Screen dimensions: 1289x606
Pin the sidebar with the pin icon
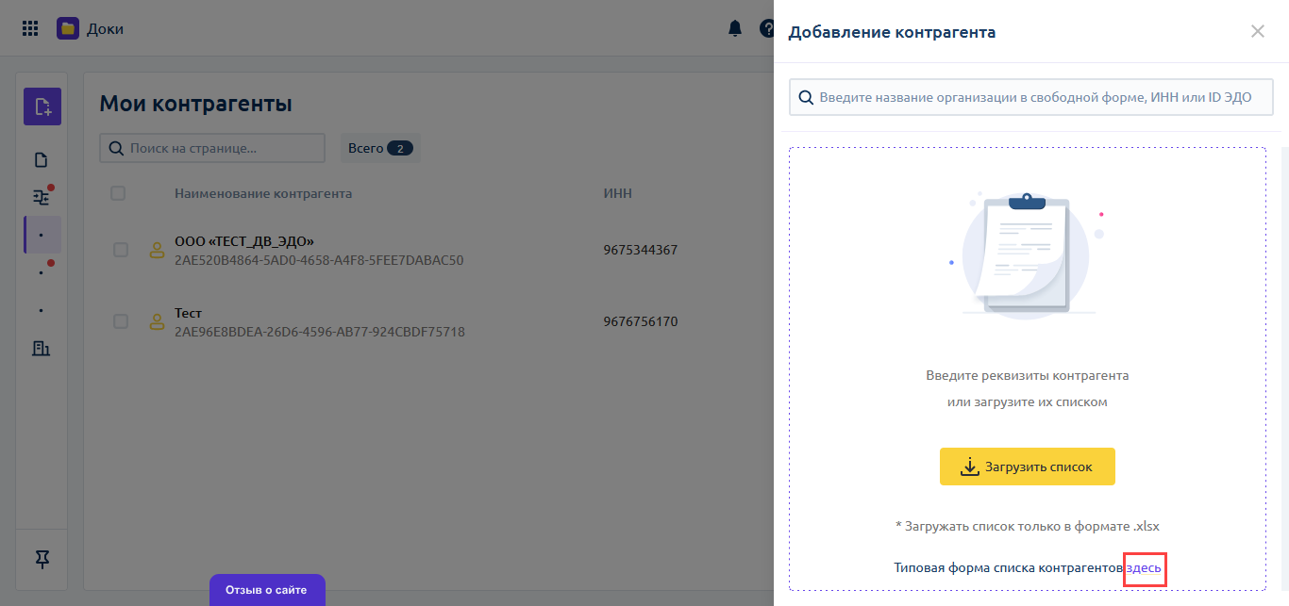coord(42,560)
